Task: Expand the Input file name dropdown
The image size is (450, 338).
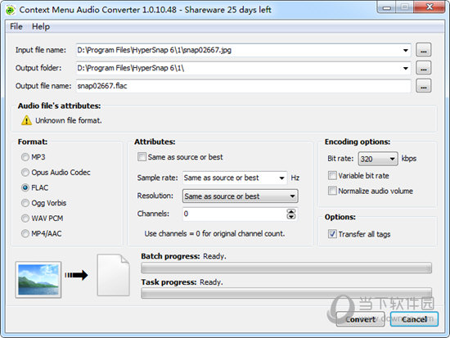Action: click(406, 50)
